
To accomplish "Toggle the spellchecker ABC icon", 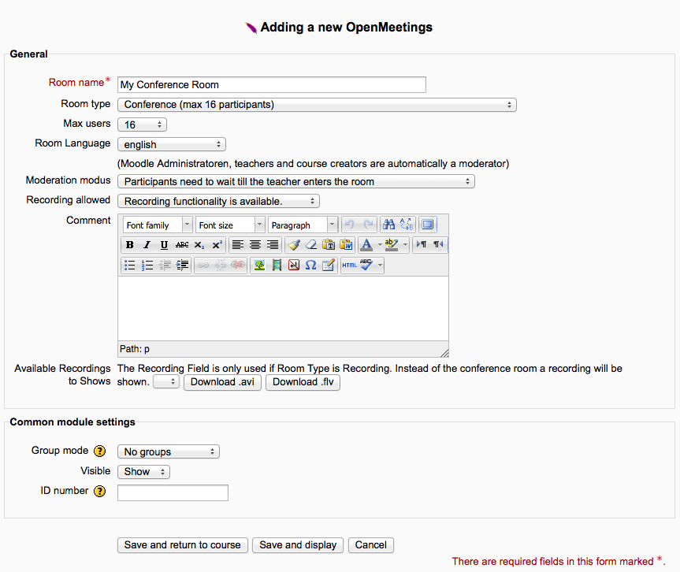I will tap(366, 266).
